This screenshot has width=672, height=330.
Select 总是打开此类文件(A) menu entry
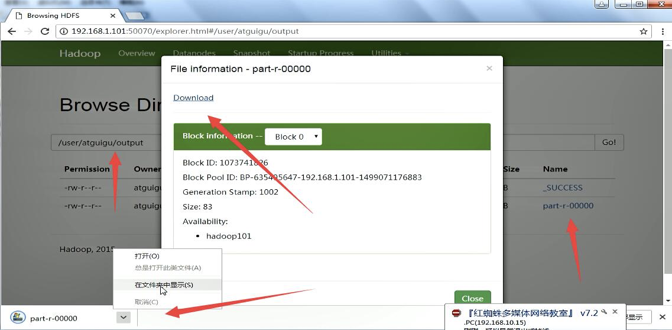168,268
